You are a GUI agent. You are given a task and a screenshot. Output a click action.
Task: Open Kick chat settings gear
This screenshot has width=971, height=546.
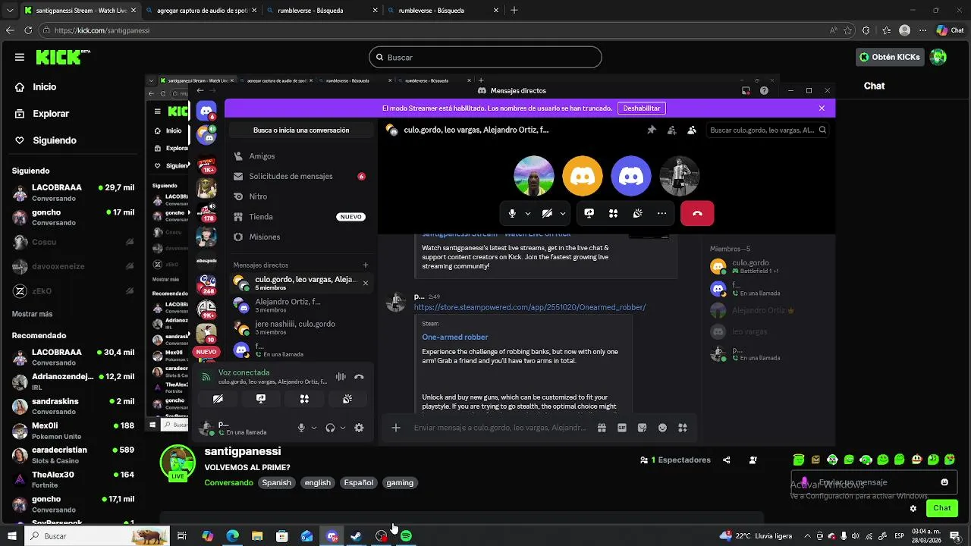pyautogui.click(x=913, y=508)
